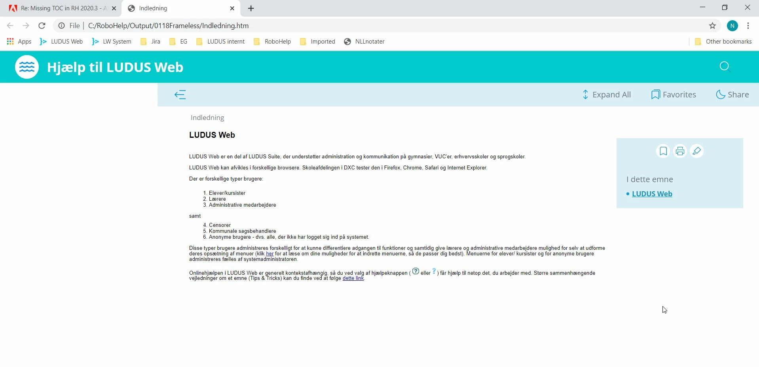Screen dimensions: 759x367
Task: Click list item Kommunale sagsbehandlere
Action: click(x=243, y=231)
